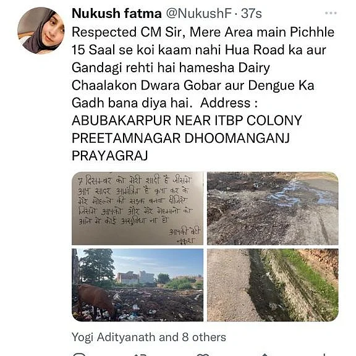Open the @NukushF handle link
The width and height of the screenshot is (356, 356).
coord(198,14)
